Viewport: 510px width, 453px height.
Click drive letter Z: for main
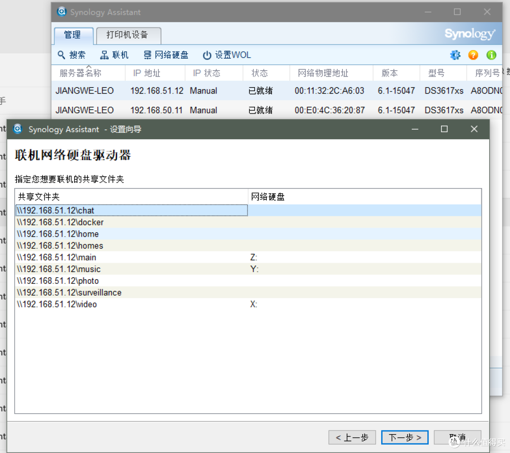254,257
